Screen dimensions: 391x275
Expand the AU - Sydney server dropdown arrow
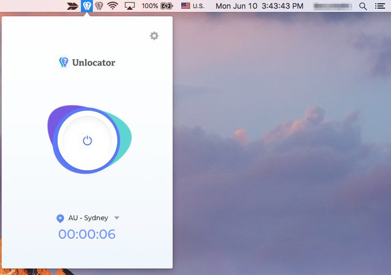pyautogui.click(x=116, y=218)
